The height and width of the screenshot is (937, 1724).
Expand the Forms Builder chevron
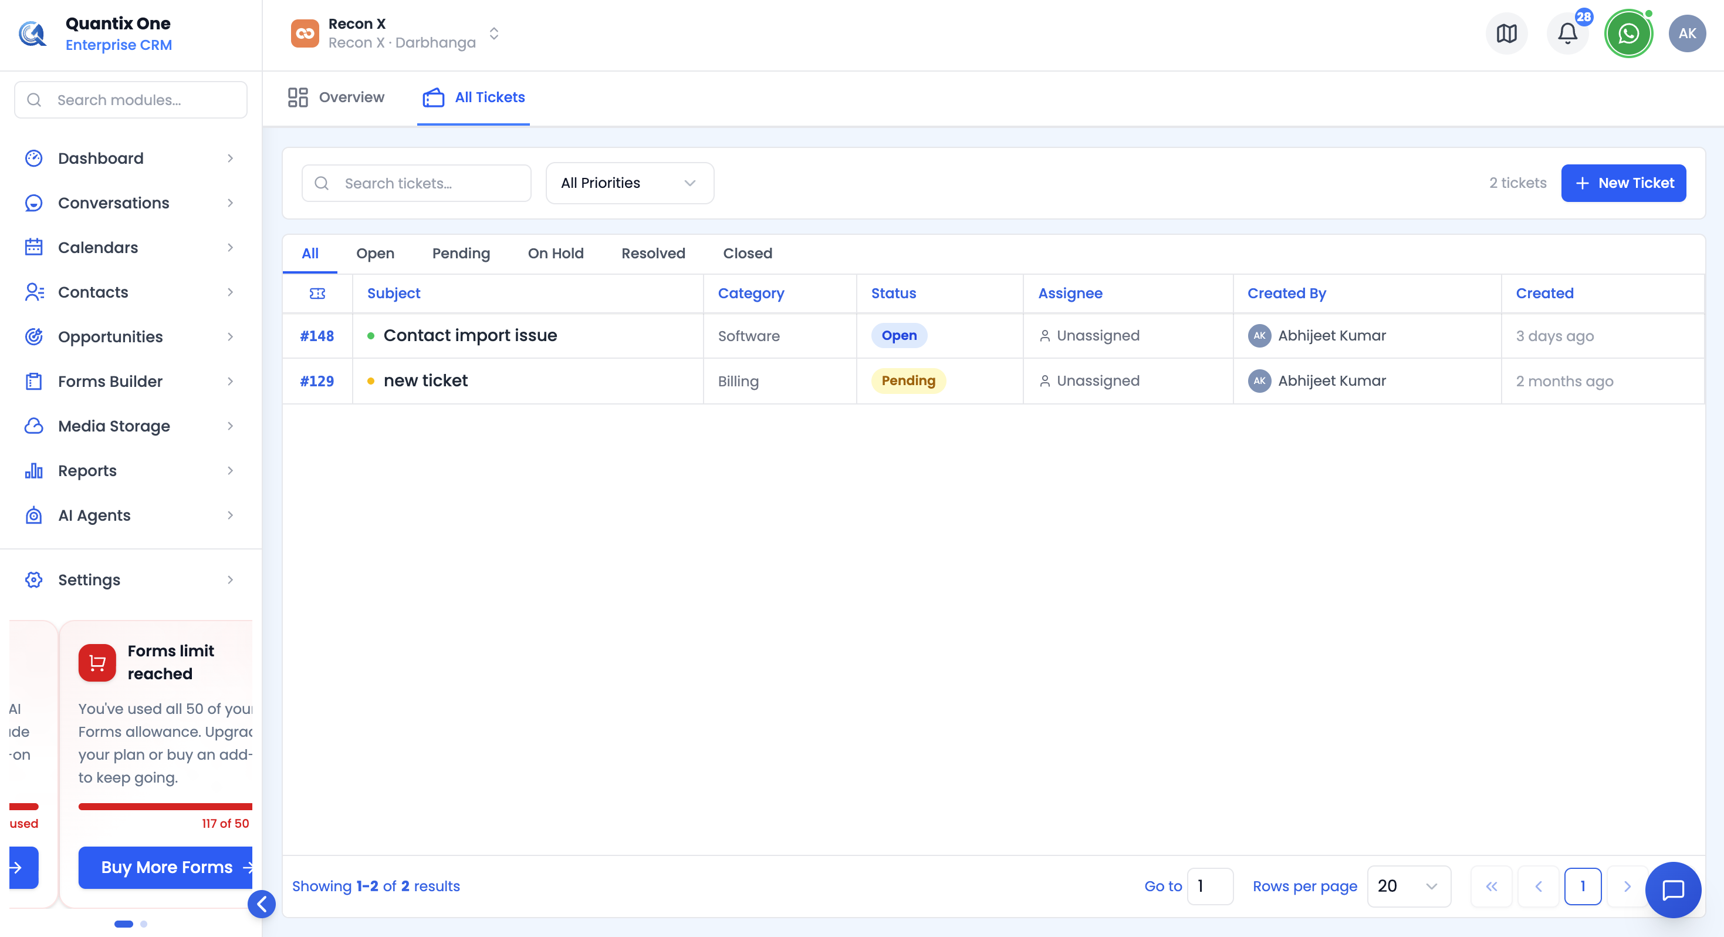(x=230, y=381)
